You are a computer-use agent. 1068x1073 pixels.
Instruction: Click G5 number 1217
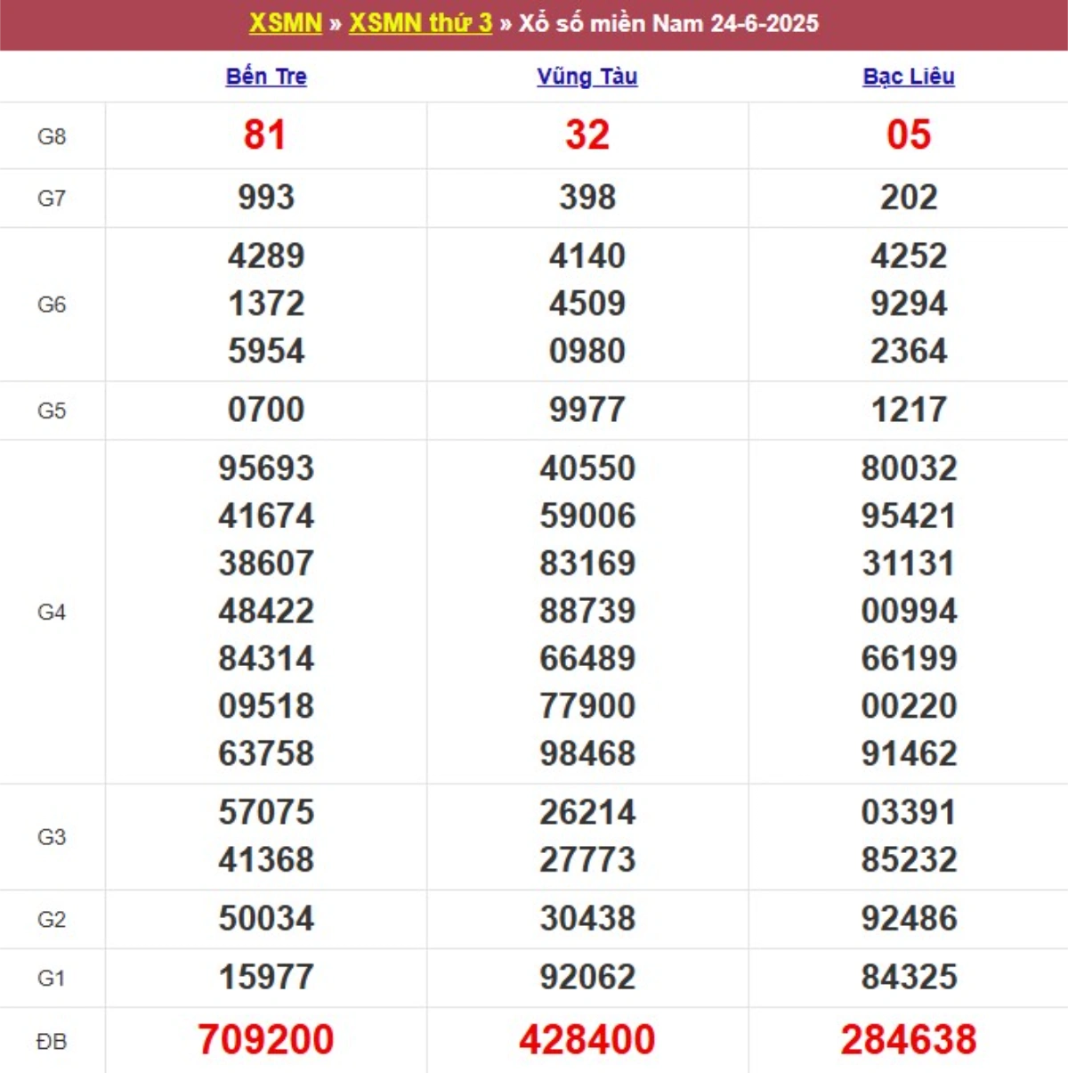pos(909,411)
